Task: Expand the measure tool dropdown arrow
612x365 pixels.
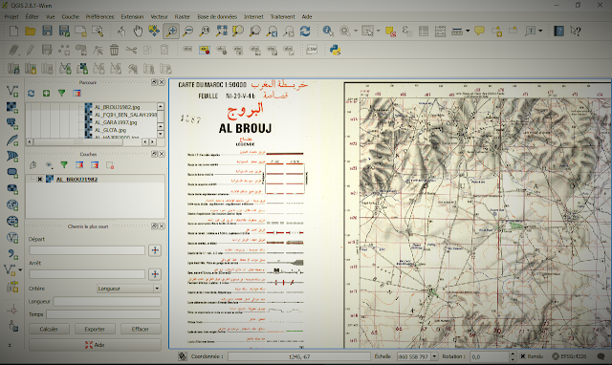Action: point(468,31)
